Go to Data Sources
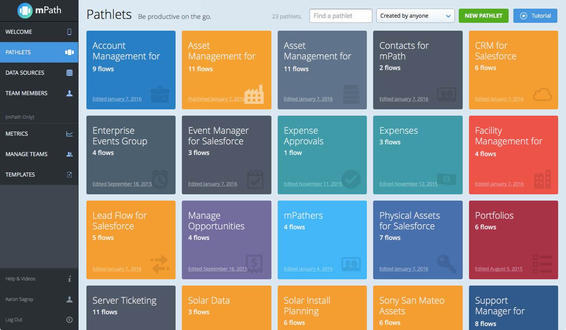The image size is (566, 330). pyautogui.click(x=39, y=73)
